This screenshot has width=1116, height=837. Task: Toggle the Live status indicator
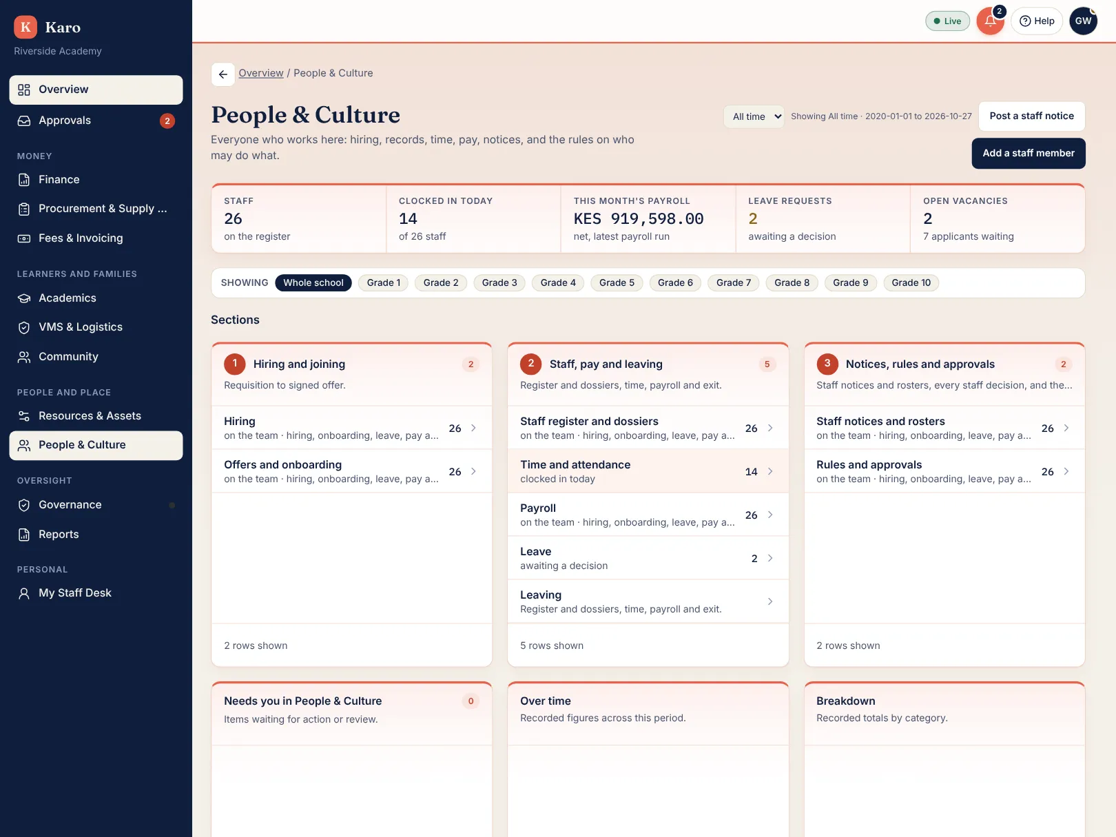pyautogui.click(x=947, y=21)
